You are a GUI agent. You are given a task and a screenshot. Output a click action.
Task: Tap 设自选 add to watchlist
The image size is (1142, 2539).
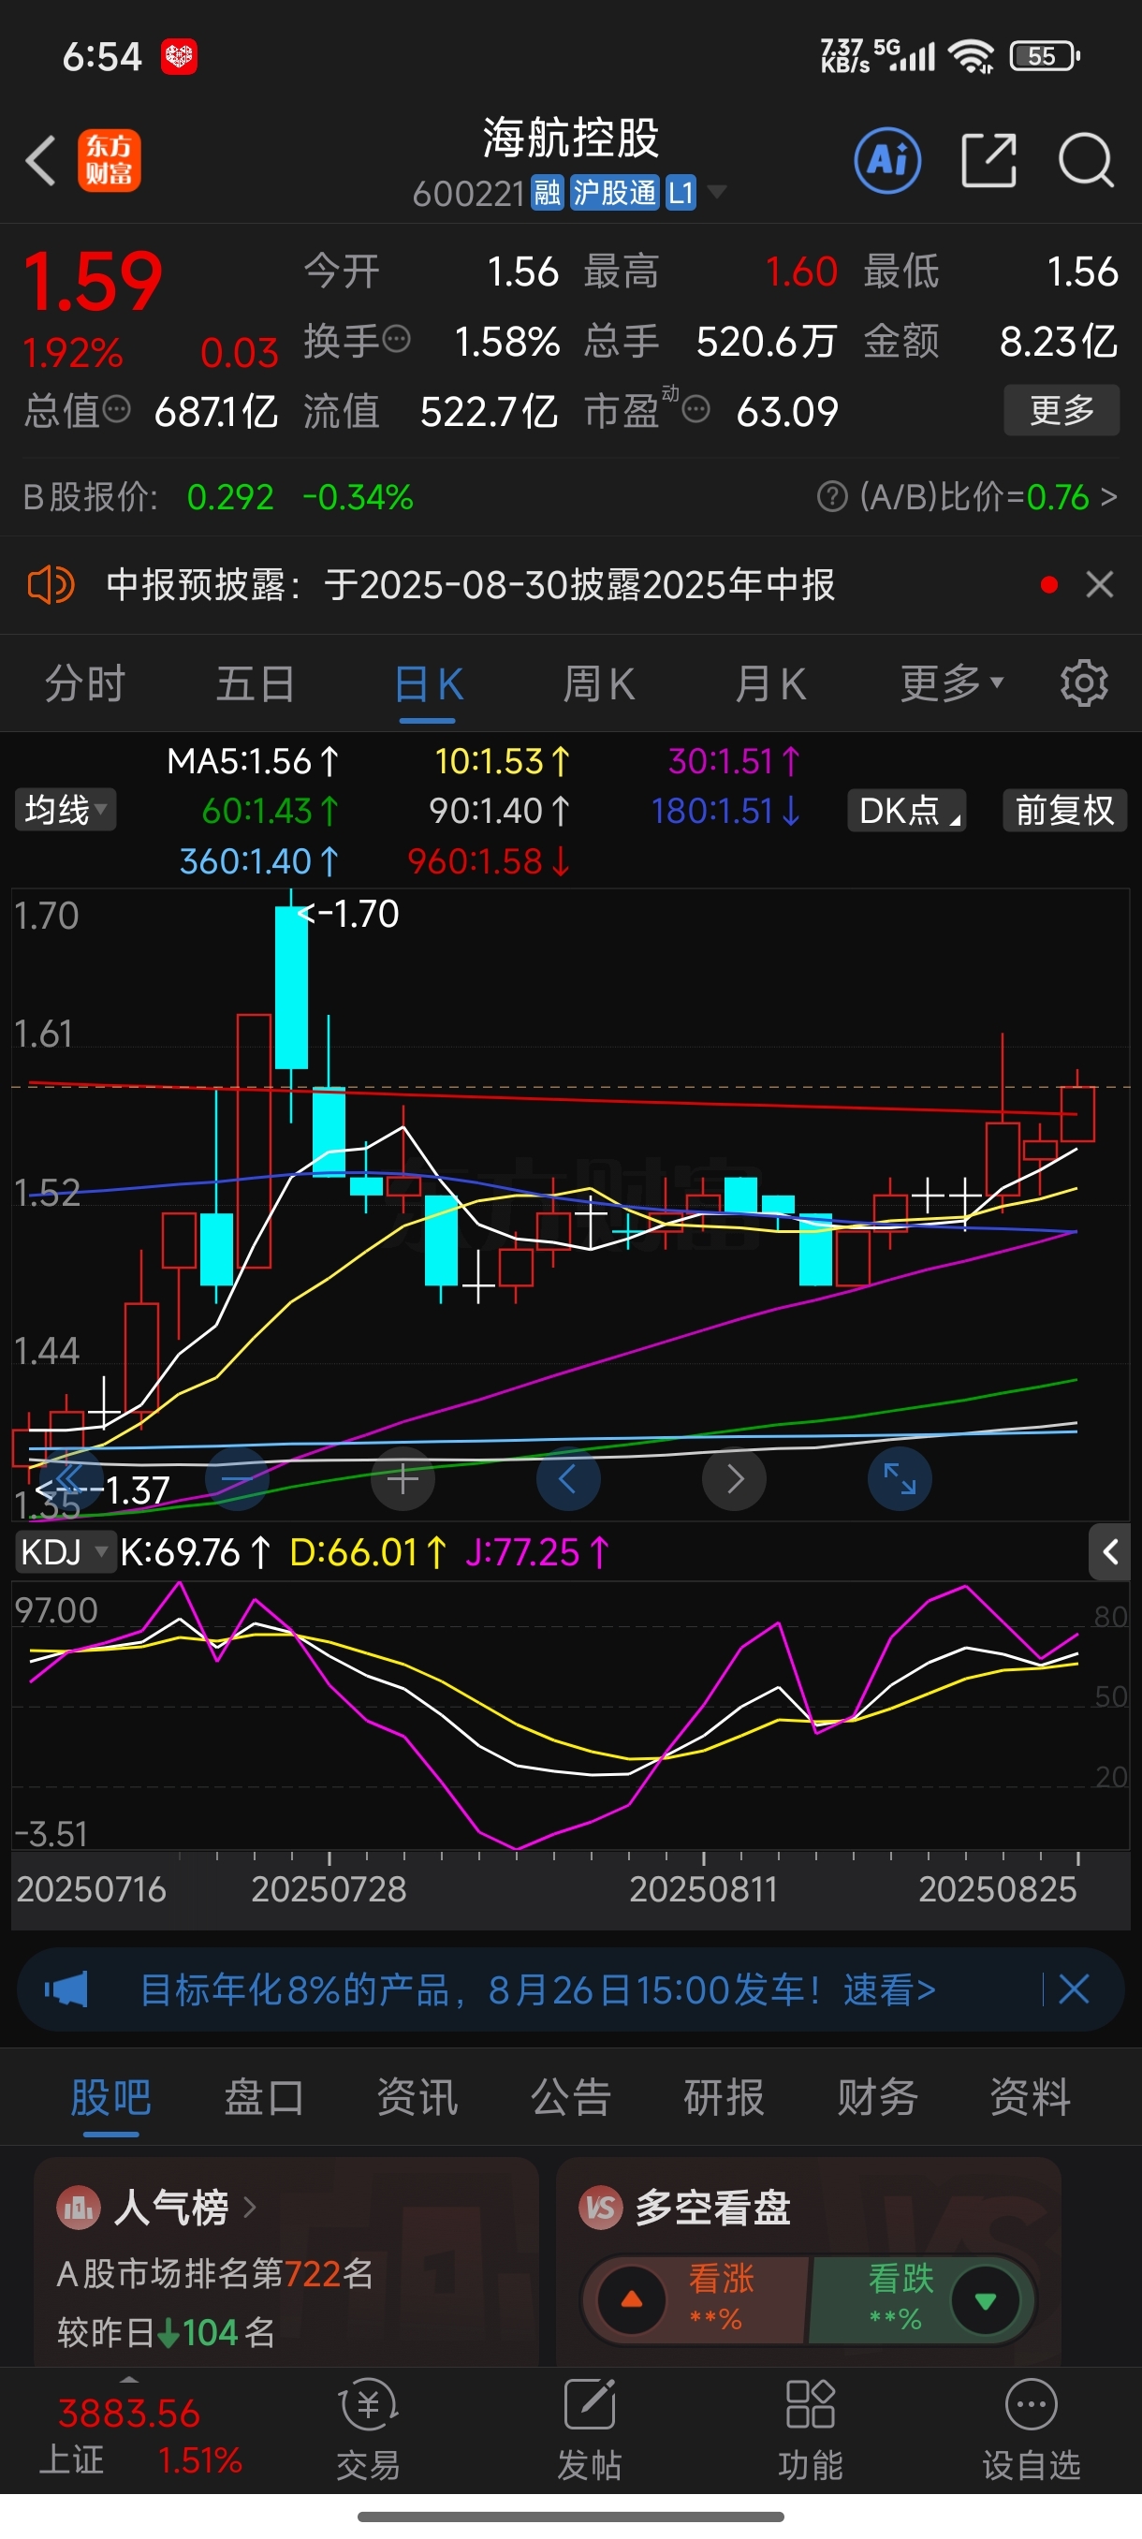(x=1031, y=2430)
